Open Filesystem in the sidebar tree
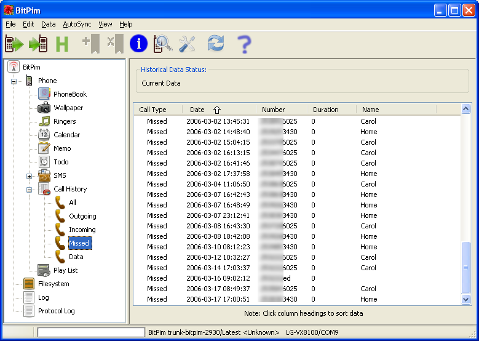Viewport: 479px width, 341px height. 53,284
